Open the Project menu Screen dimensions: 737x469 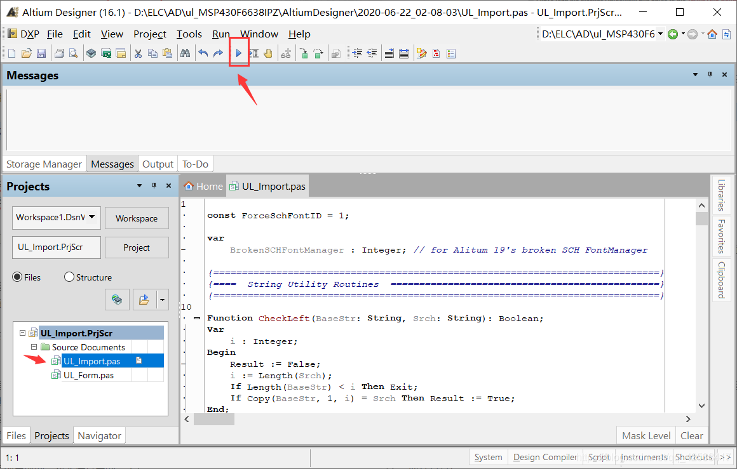149,34
